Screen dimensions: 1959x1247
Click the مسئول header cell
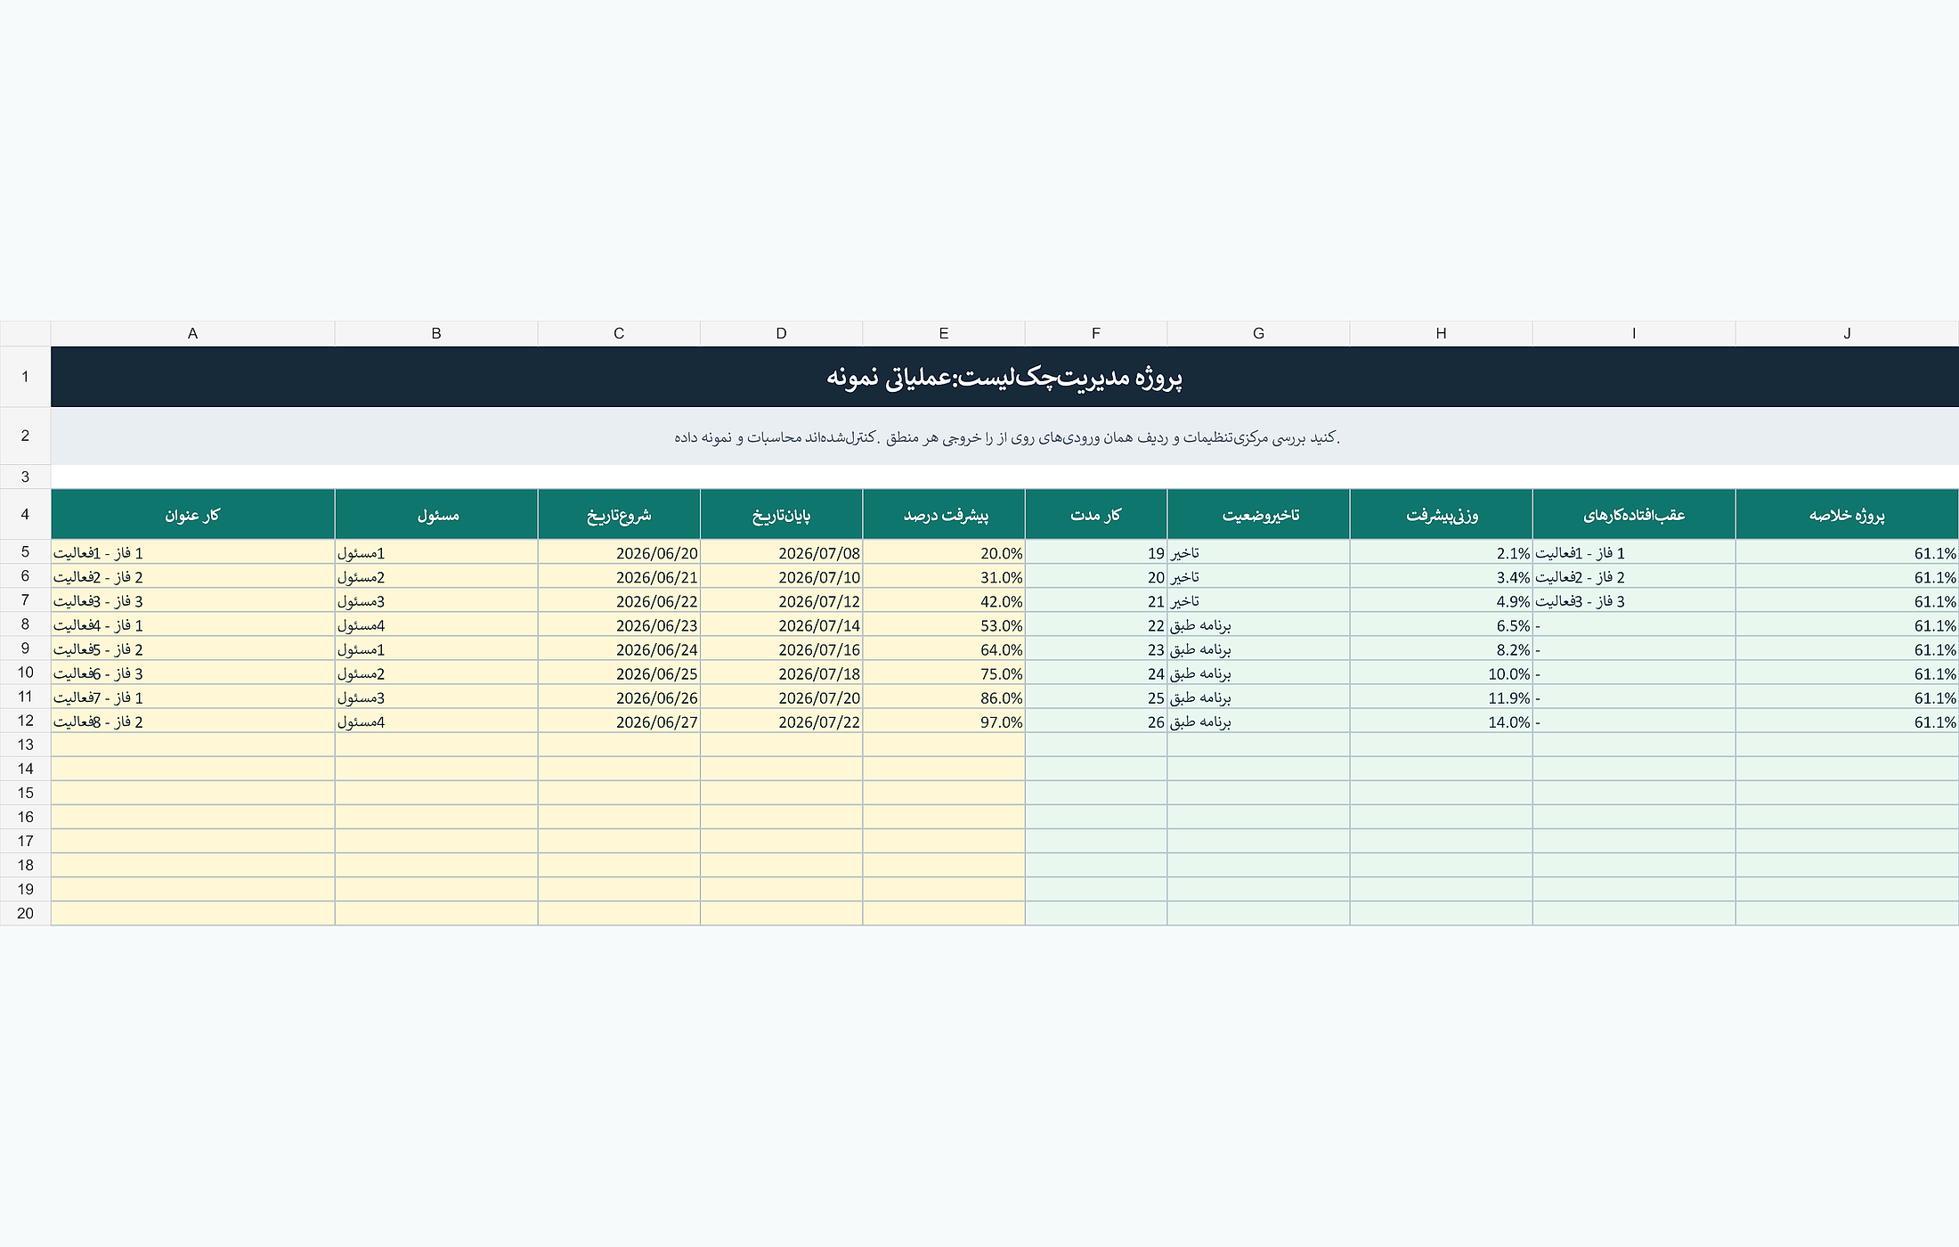click(436, 515)
